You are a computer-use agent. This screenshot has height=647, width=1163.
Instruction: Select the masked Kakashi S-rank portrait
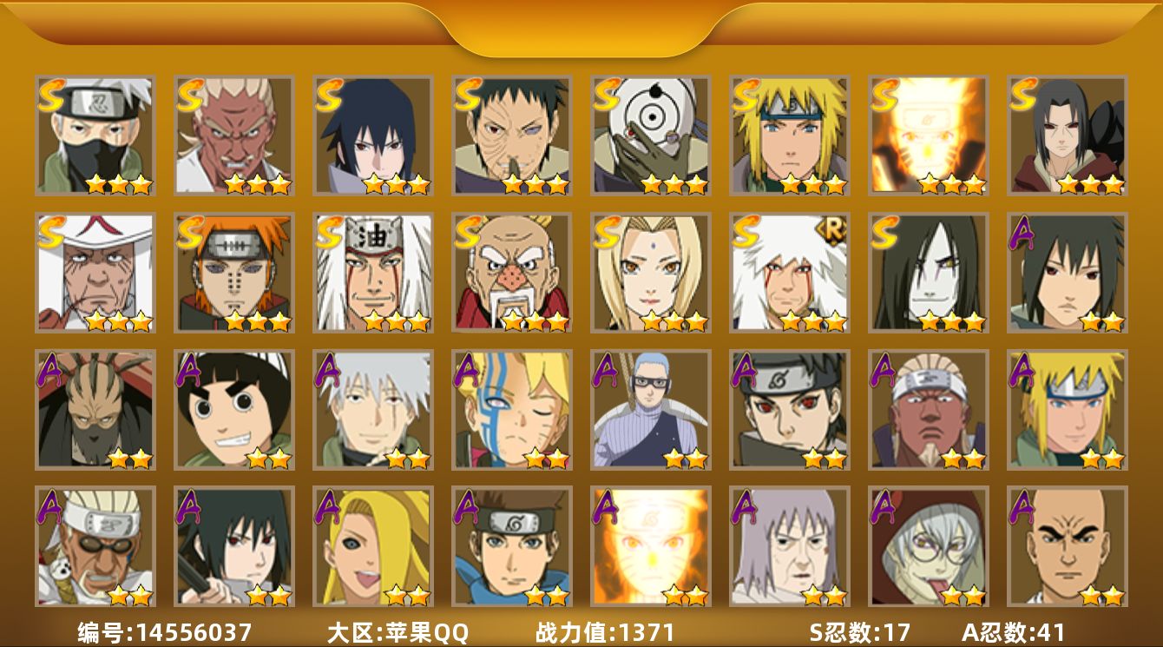(95, 135)
